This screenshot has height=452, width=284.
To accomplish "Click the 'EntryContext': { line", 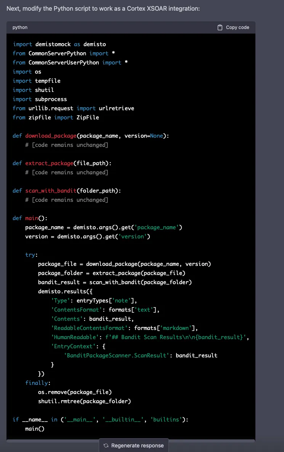I will pyautogui.click(x=78, y=346).
